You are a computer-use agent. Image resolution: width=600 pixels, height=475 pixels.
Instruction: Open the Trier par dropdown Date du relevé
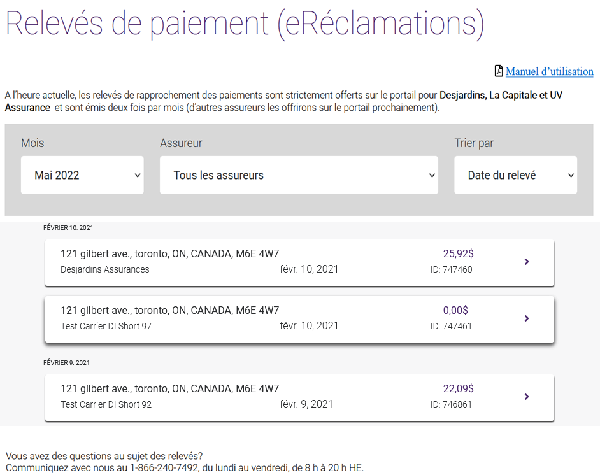tap(515, 174)
